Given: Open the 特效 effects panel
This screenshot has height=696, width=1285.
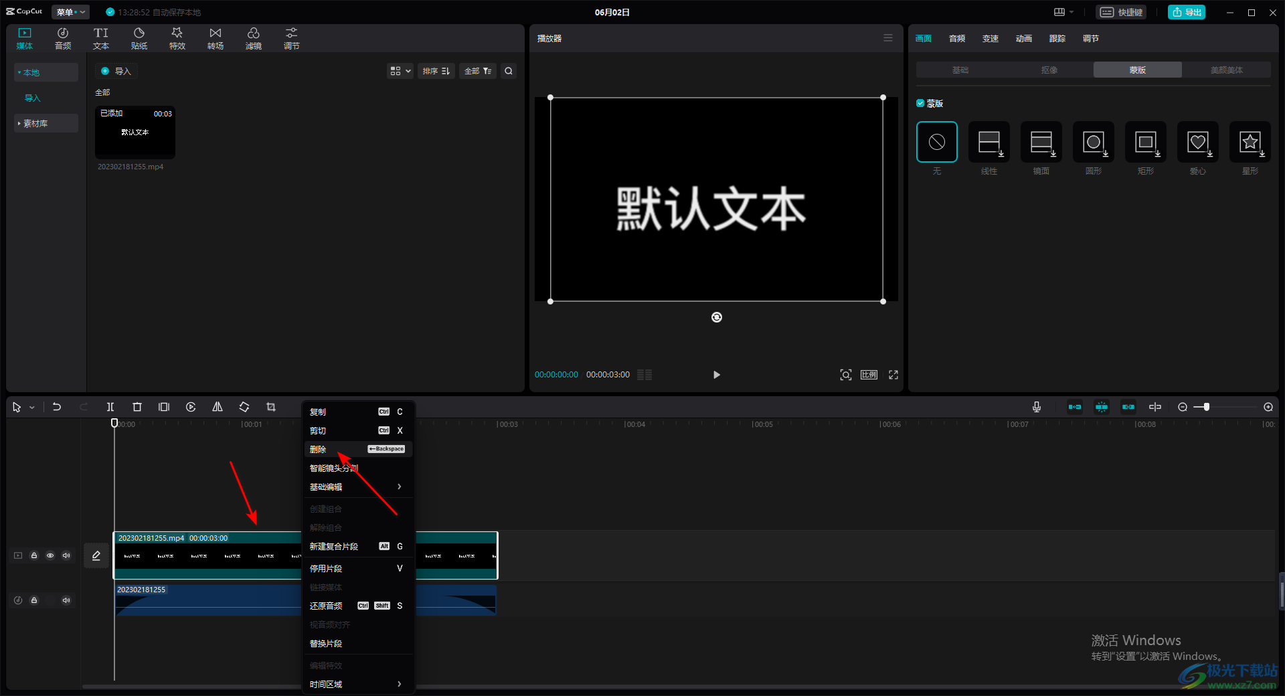Looking at the screenshot, I should pos(177,39).
